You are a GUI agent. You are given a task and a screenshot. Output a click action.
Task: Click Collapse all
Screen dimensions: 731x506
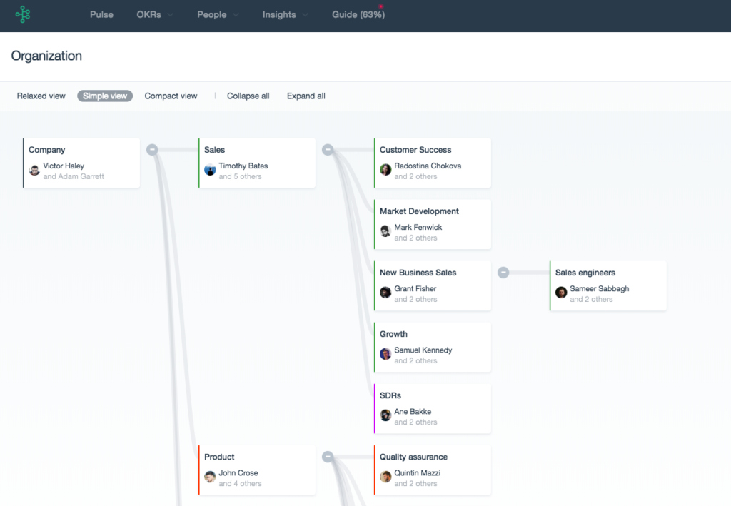[x=248, y=96]
